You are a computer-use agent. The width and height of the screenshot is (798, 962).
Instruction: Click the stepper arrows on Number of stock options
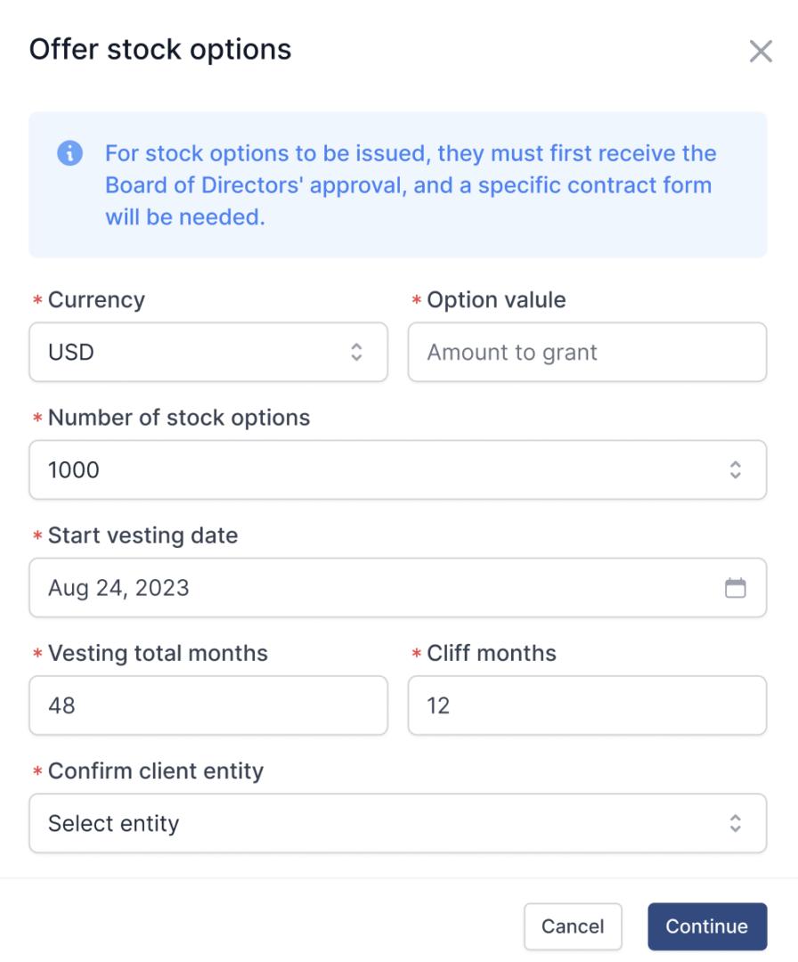tap(736, 470)
